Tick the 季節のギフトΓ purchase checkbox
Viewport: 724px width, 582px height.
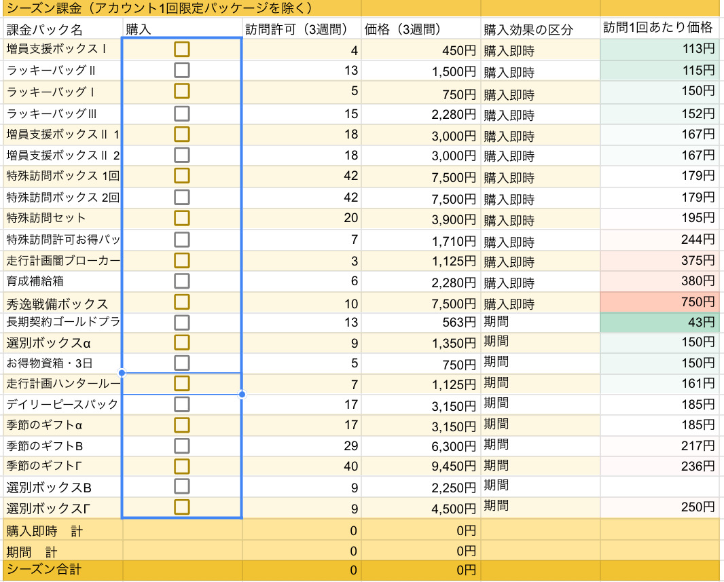coord(181,466)
